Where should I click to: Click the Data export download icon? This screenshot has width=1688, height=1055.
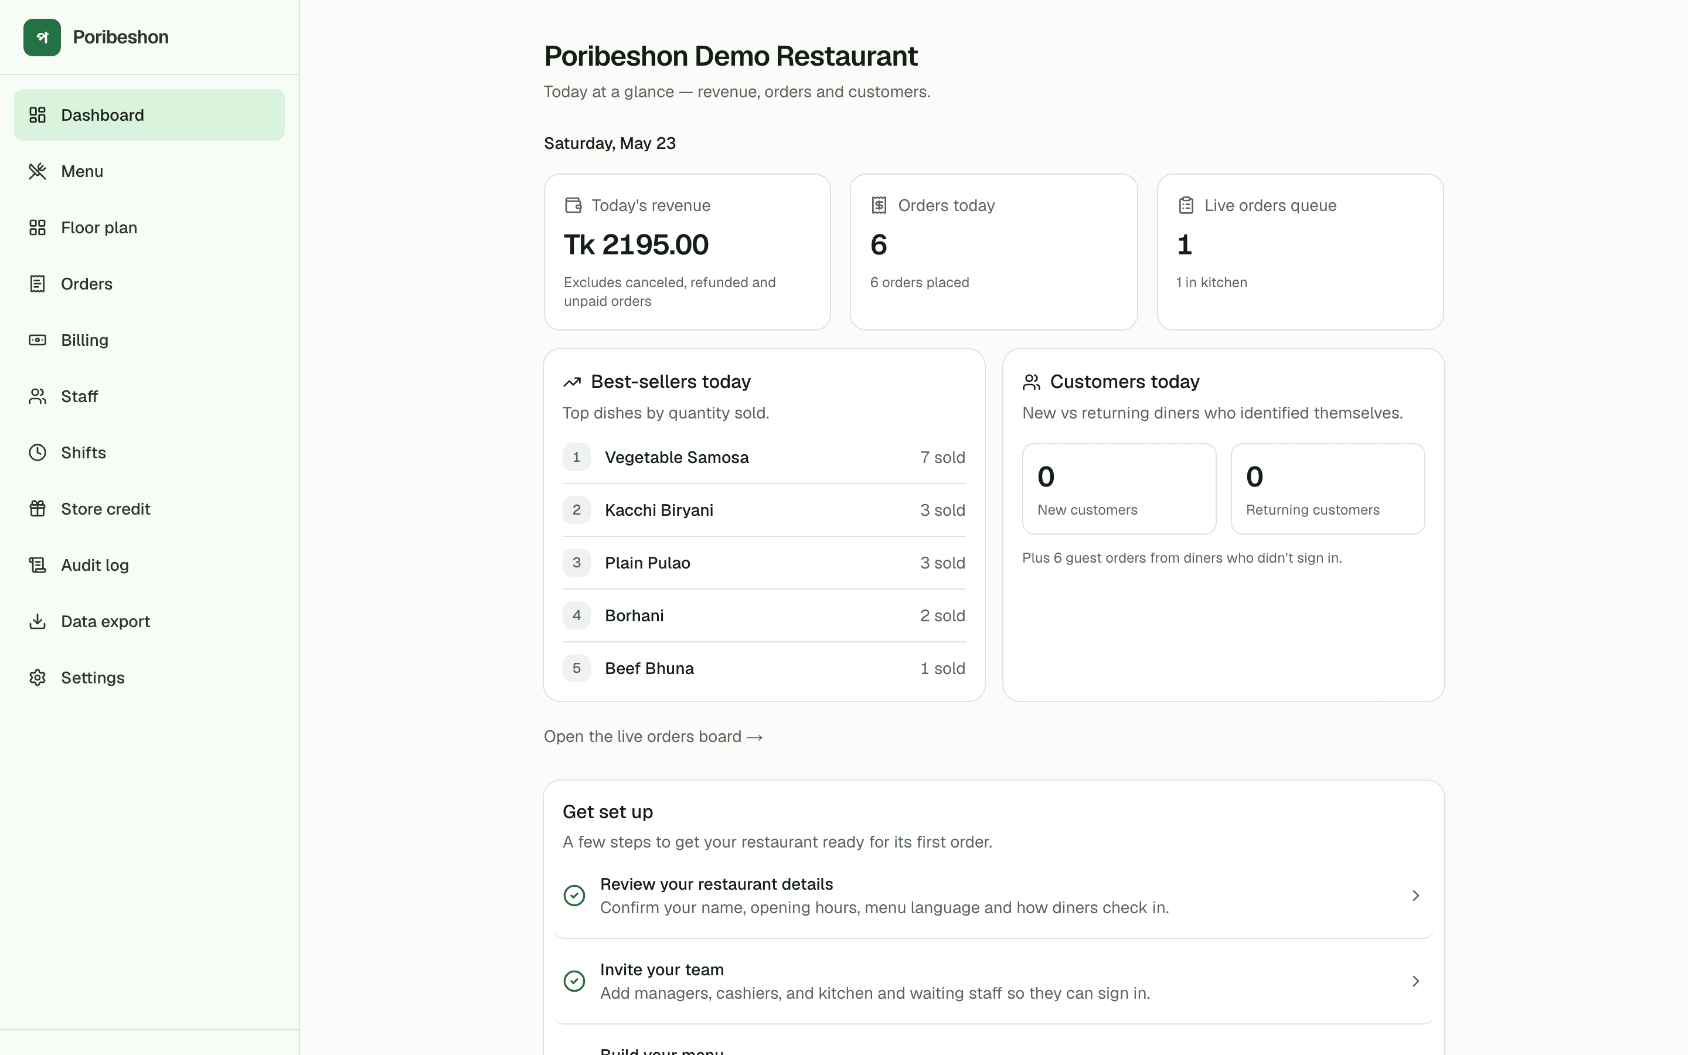point(38,622)
